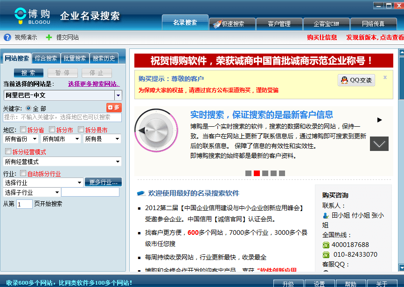This screenshot has height=287, width=404.
Task: Advance slideshow with black arrow
Action: click(379, 120)
